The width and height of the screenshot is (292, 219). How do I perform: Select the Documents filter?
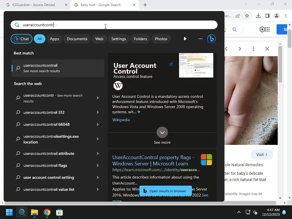(77, 39)
